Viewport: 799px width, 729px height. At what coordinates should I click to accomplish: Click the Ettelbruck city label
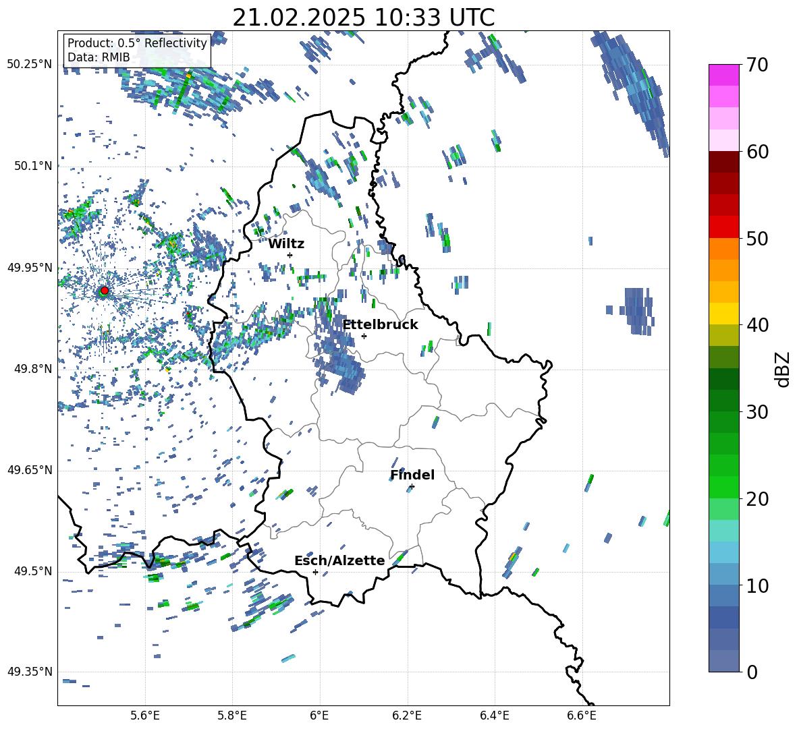[380, 325]
